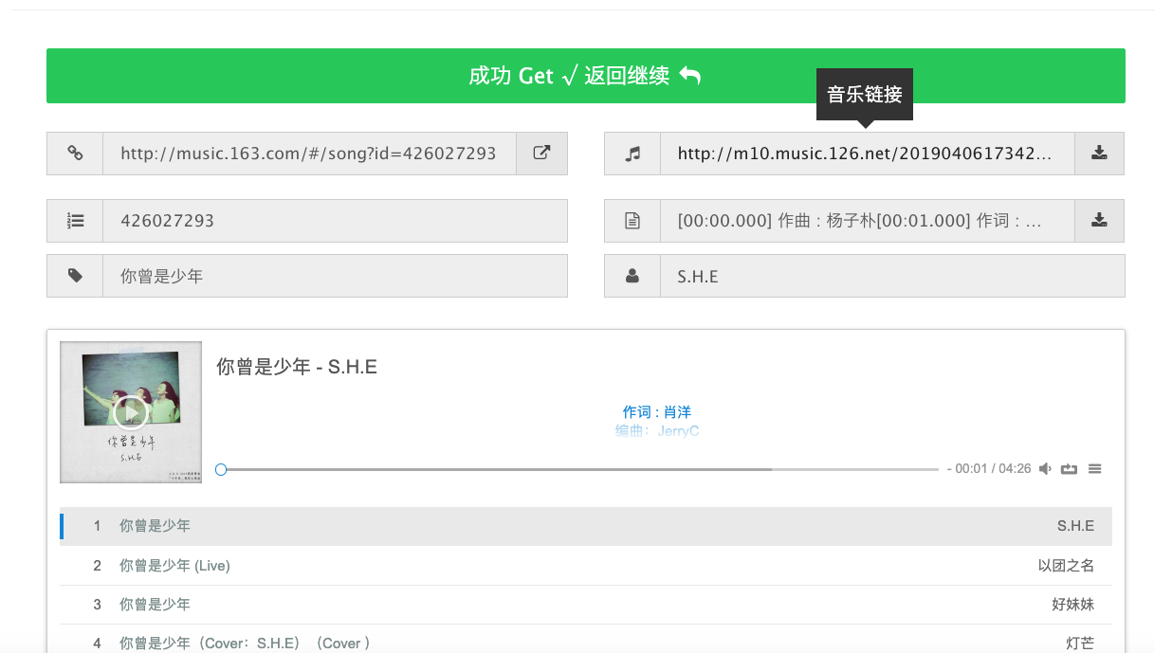Screen dimensions: 1154x653
Task: Mute the player volume
Action: [x=1045, y=469]
